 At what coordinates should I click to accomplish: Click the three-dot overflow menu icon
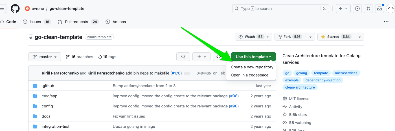[386, 22]
